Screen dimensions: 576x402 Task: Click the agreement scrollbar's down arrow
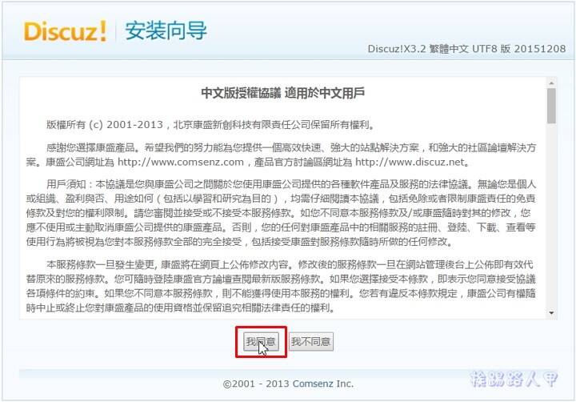551,313
